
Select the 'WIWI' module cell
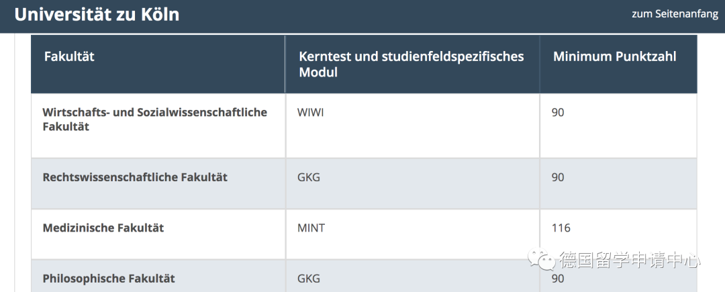[x=310, y=112]
